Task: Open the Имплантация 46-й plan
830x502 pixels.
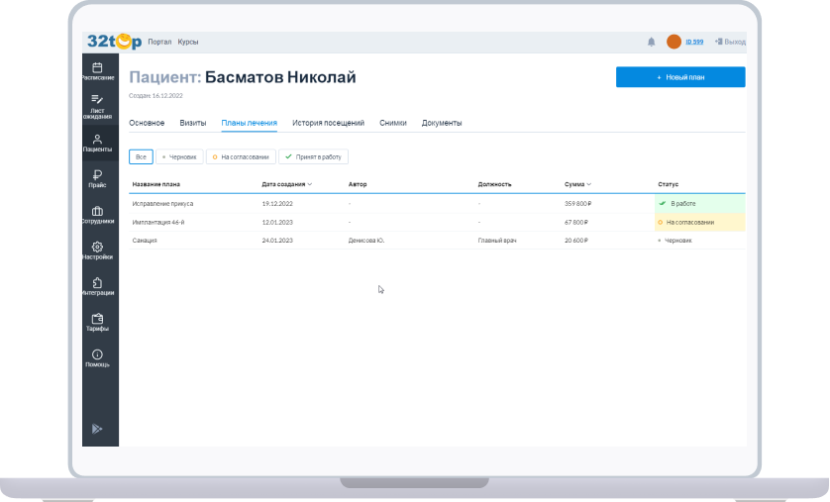Action: pos(158,222)
